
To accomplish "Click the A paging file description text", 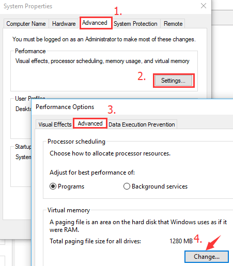I will pos(138,226).
